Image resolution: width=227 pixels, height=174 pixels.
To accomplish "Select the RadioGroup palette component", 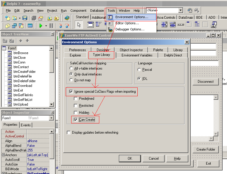I will pyautogui.click(x=197, y=25).
